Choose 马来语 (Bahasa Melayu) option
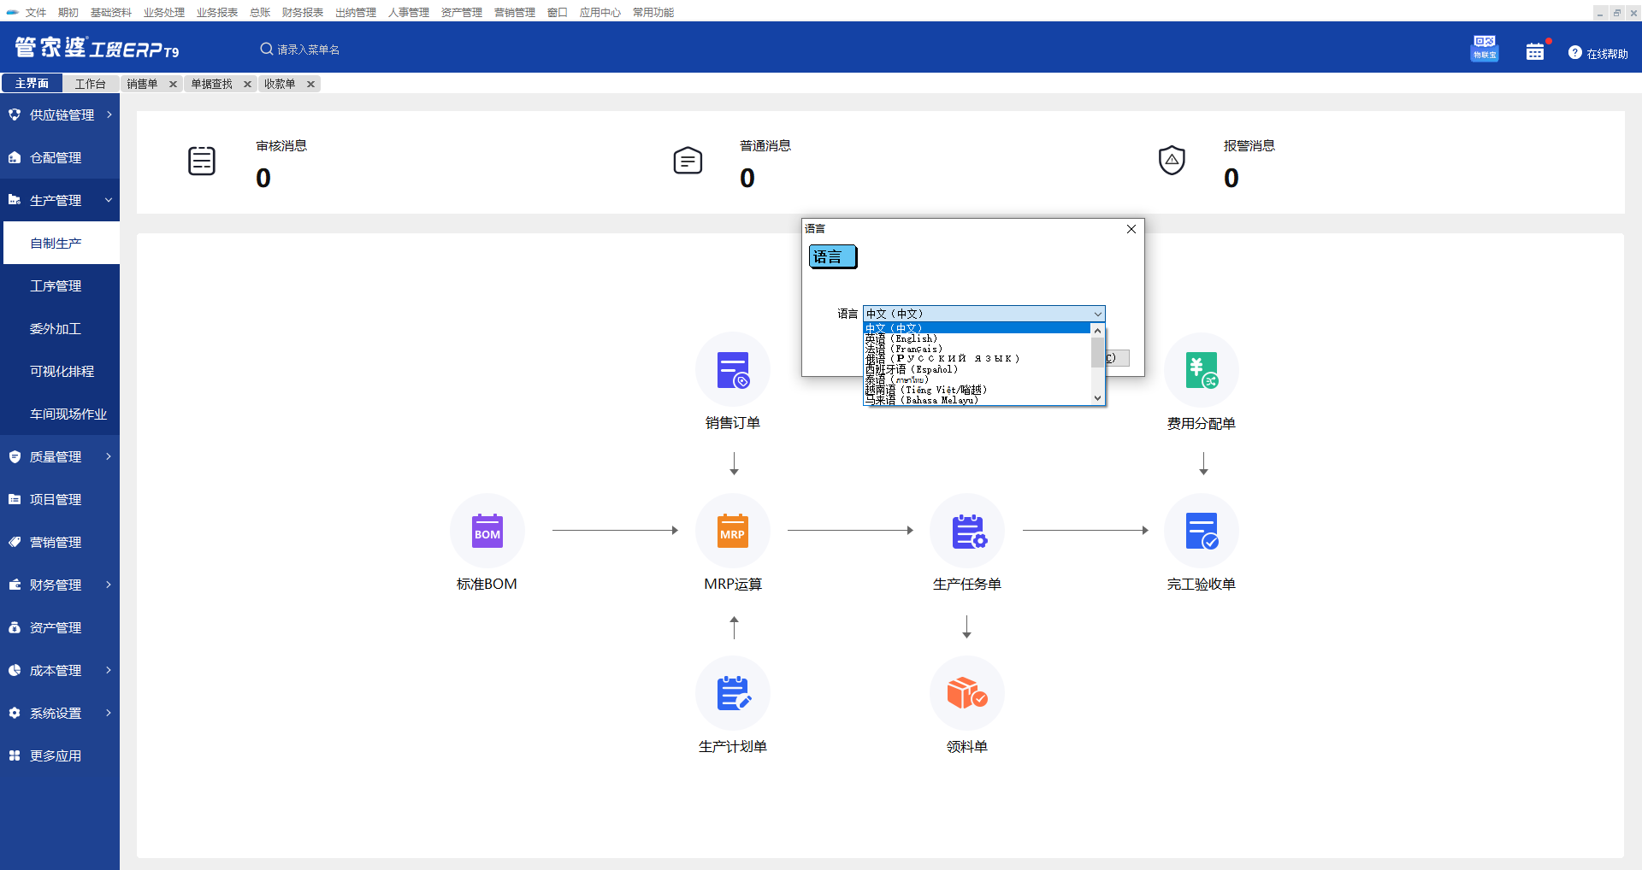This screenshot has height=870, width=1642. pos(978,400)
